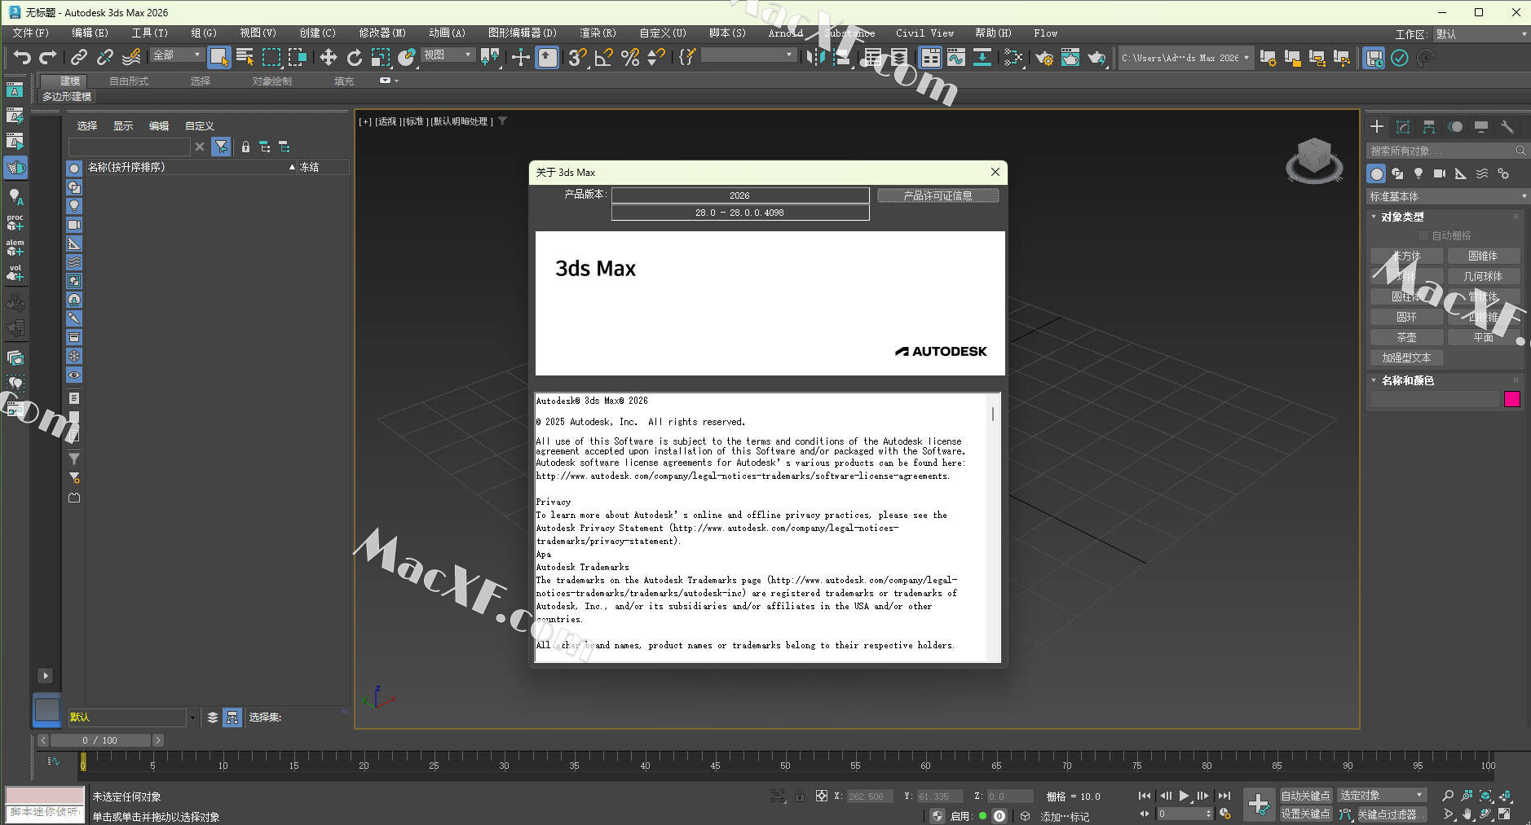
Task: Open the Render Setup teapot icon
Action: click(1043, 58)
